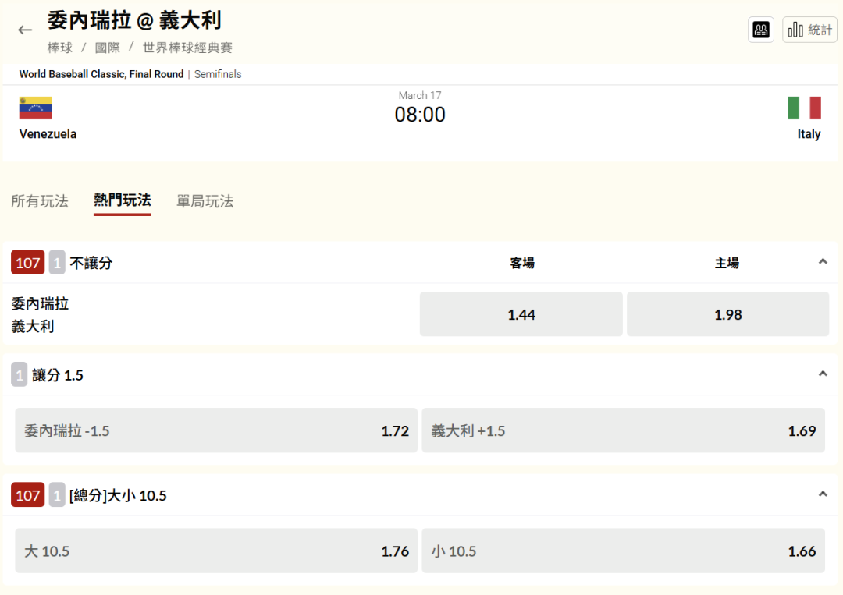Switch to the 所有玩法 tab
The height and width of the screenshot is (595, 843).
[40, 201]
